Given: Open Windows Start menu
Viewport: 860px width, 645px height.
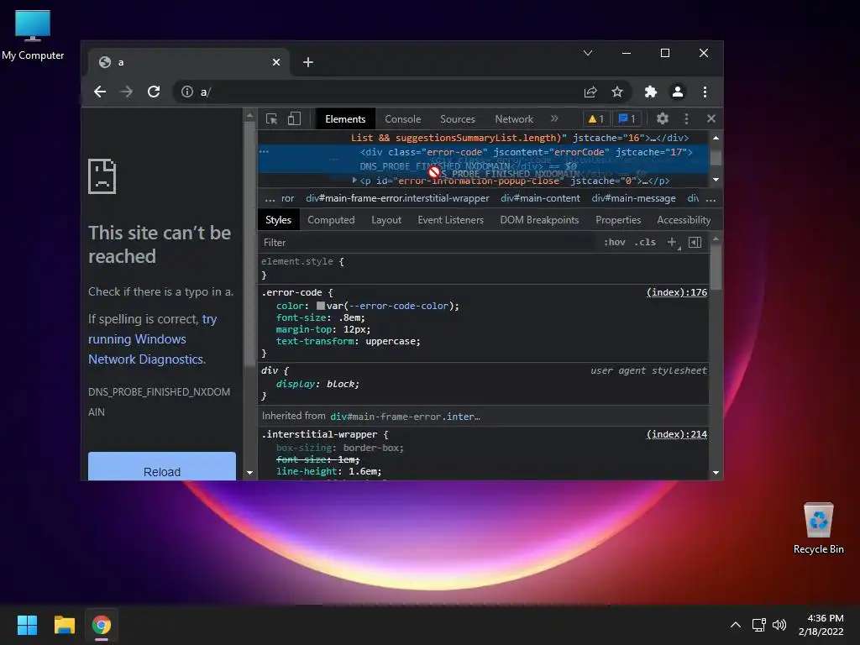Looking at the screenshot, I should 27,625.
